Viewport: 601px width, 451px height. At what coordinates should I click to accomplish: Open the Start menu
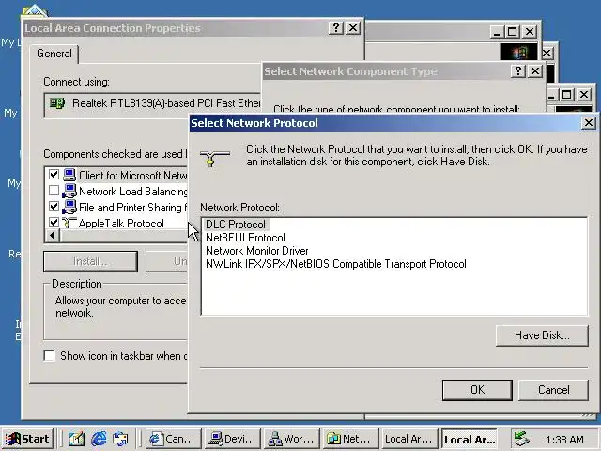coord(27,439)
